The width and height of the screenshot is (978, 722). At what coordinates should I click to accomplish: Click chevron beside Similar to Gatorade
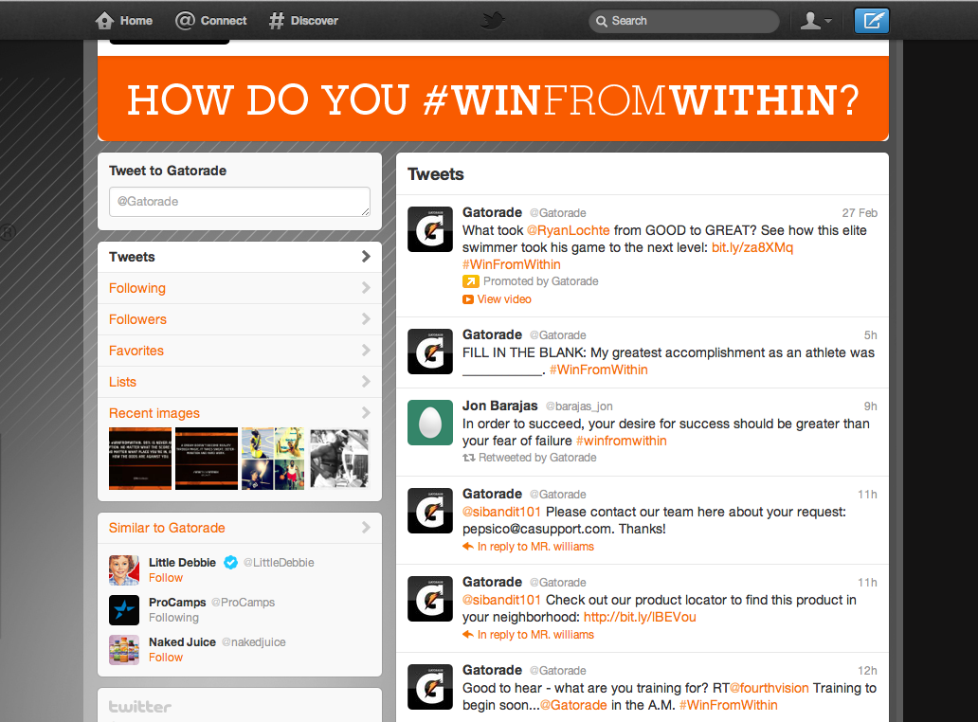[366, 528]
